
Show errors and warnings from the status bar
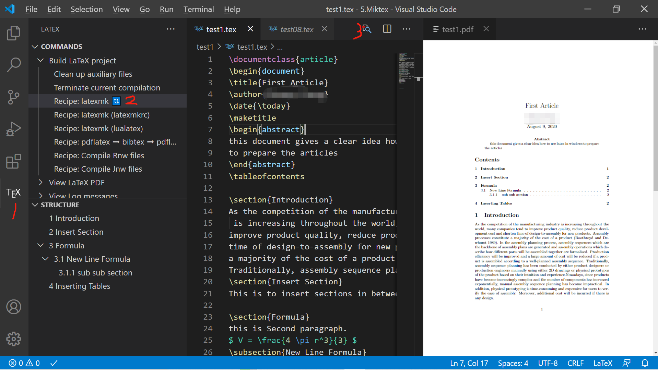tap(24, 363)
